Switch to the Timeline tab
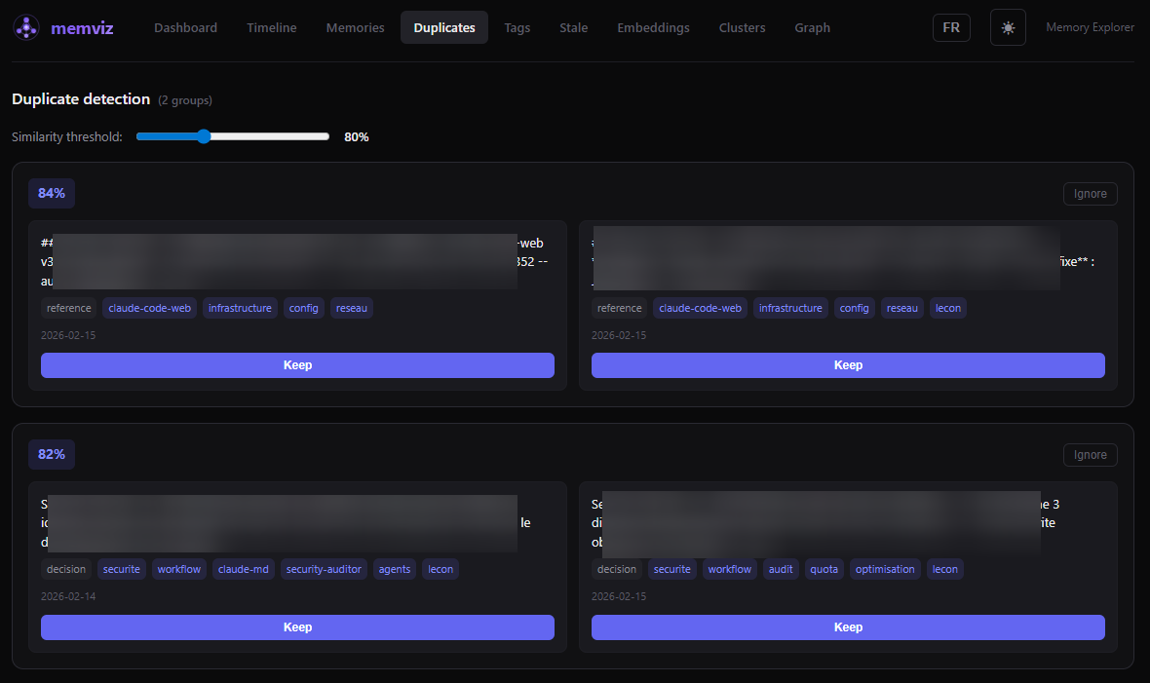This screenshot has width=1150, height=683. pos(271,27)
